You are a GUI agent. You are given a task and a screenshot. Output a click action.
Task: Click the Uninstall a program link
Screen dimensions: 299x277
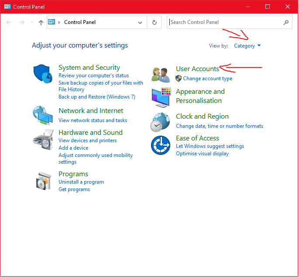pyautogui.click(x=81, y=182)
